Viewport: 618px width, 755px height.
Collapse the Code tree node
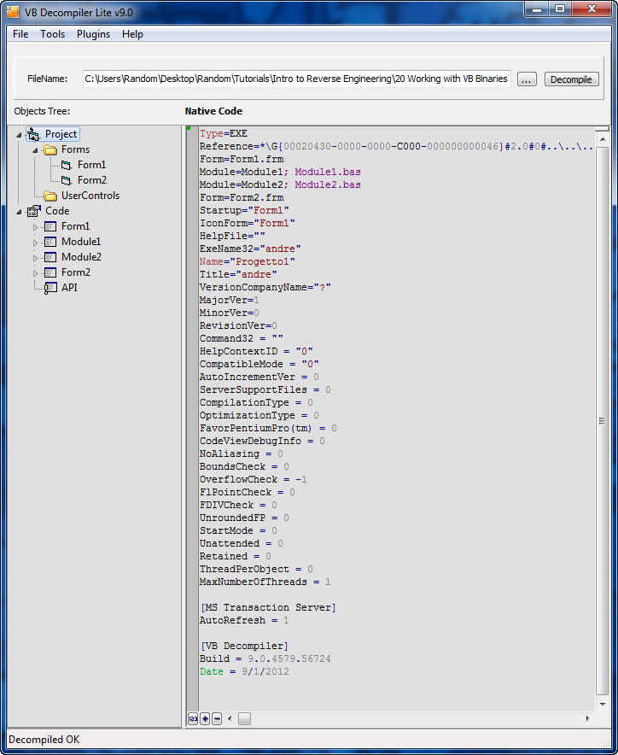tap(19, 211)
